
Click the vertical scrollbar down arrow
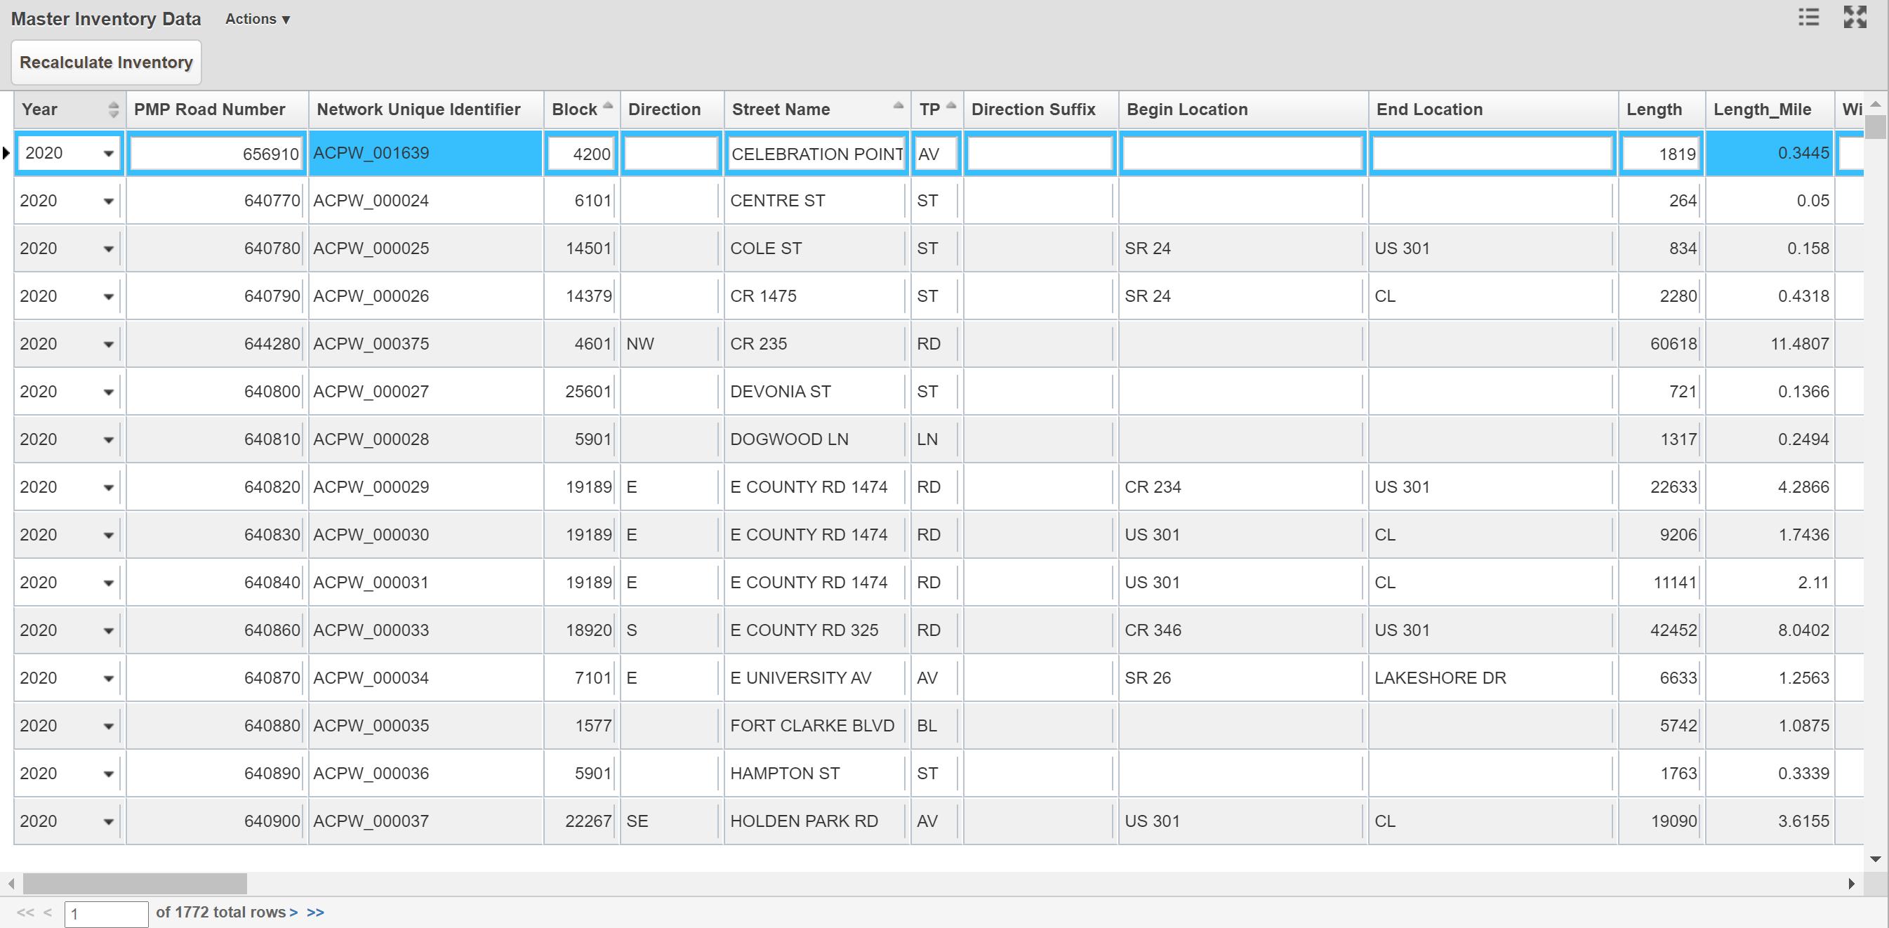pos(1875,859)
